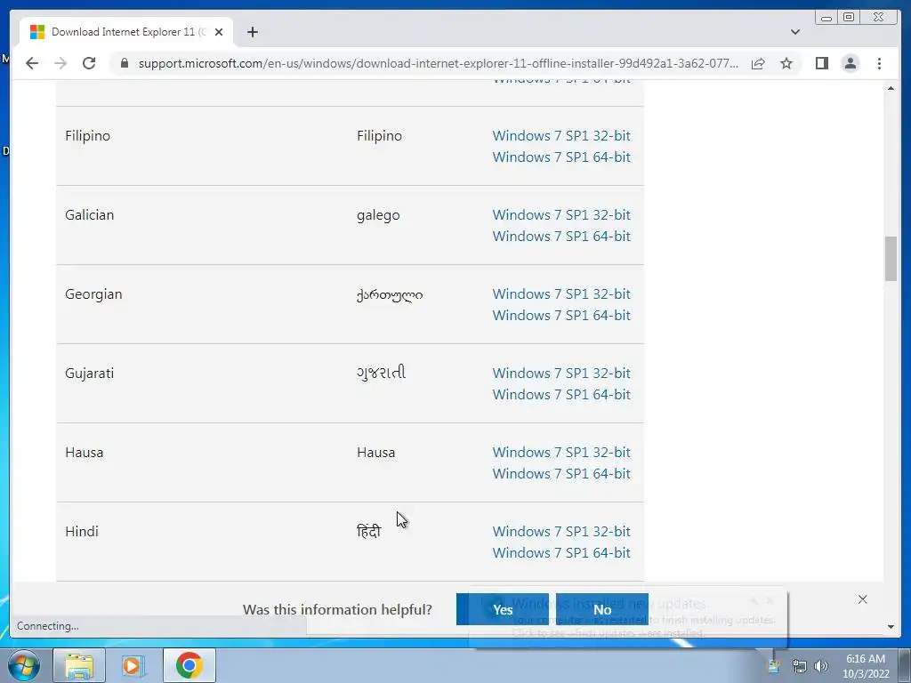This screenshot has height=683, width=911.
Task: Expand the tab search chevron
Action: (795, 32)
